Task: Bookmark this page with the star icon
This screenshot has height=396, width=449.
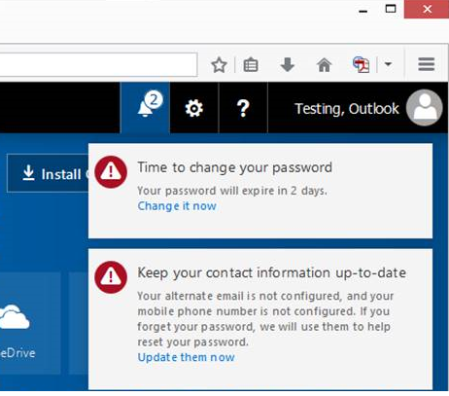Action: pyautogui.click(x=219, y=65)
